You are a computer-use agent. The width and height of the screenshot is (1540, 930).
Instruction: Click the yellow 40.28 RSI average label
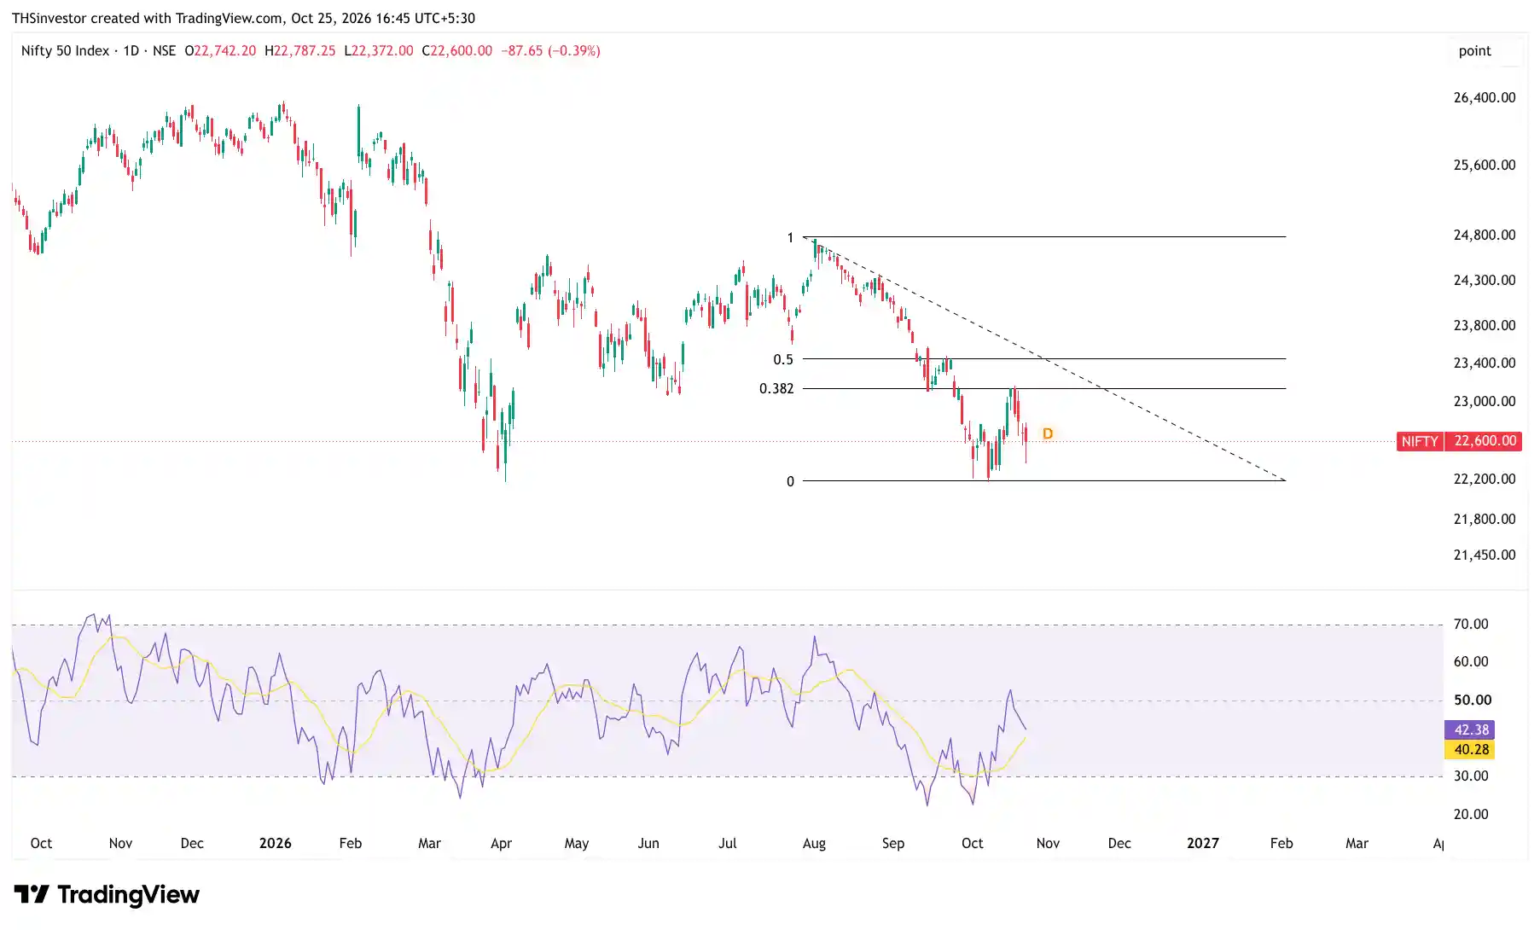click(1471, 749)
